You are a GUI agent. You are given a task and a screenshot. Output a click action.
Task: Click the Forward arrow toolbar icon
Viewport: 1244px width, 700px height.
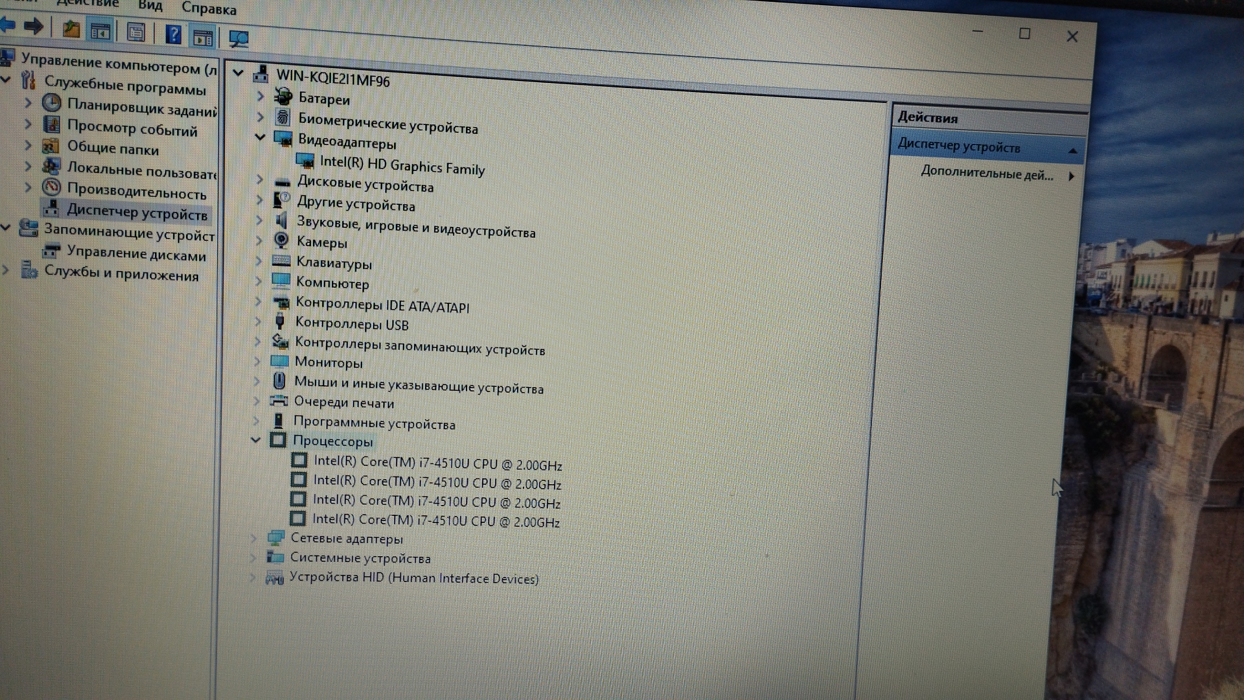[33, 26]
